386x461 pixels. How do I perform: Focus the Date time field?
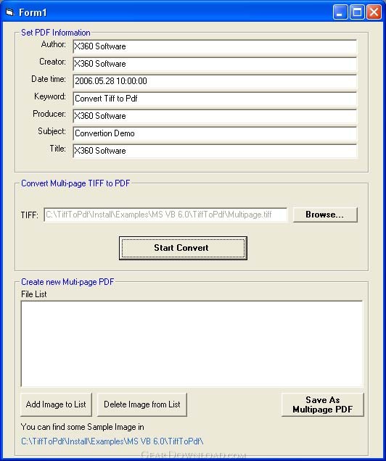pyautogui.click(x=215, y=81)
